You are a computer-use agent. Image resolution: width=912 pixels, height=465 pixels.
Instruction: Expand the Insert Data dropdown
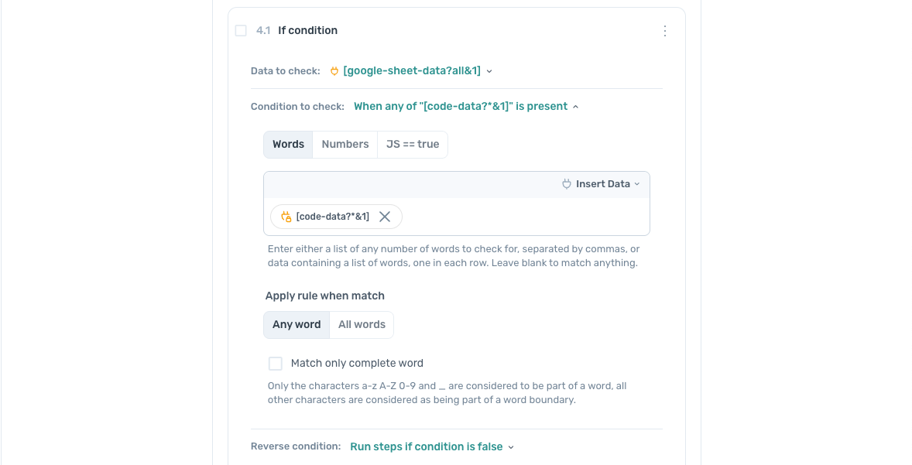603,184
